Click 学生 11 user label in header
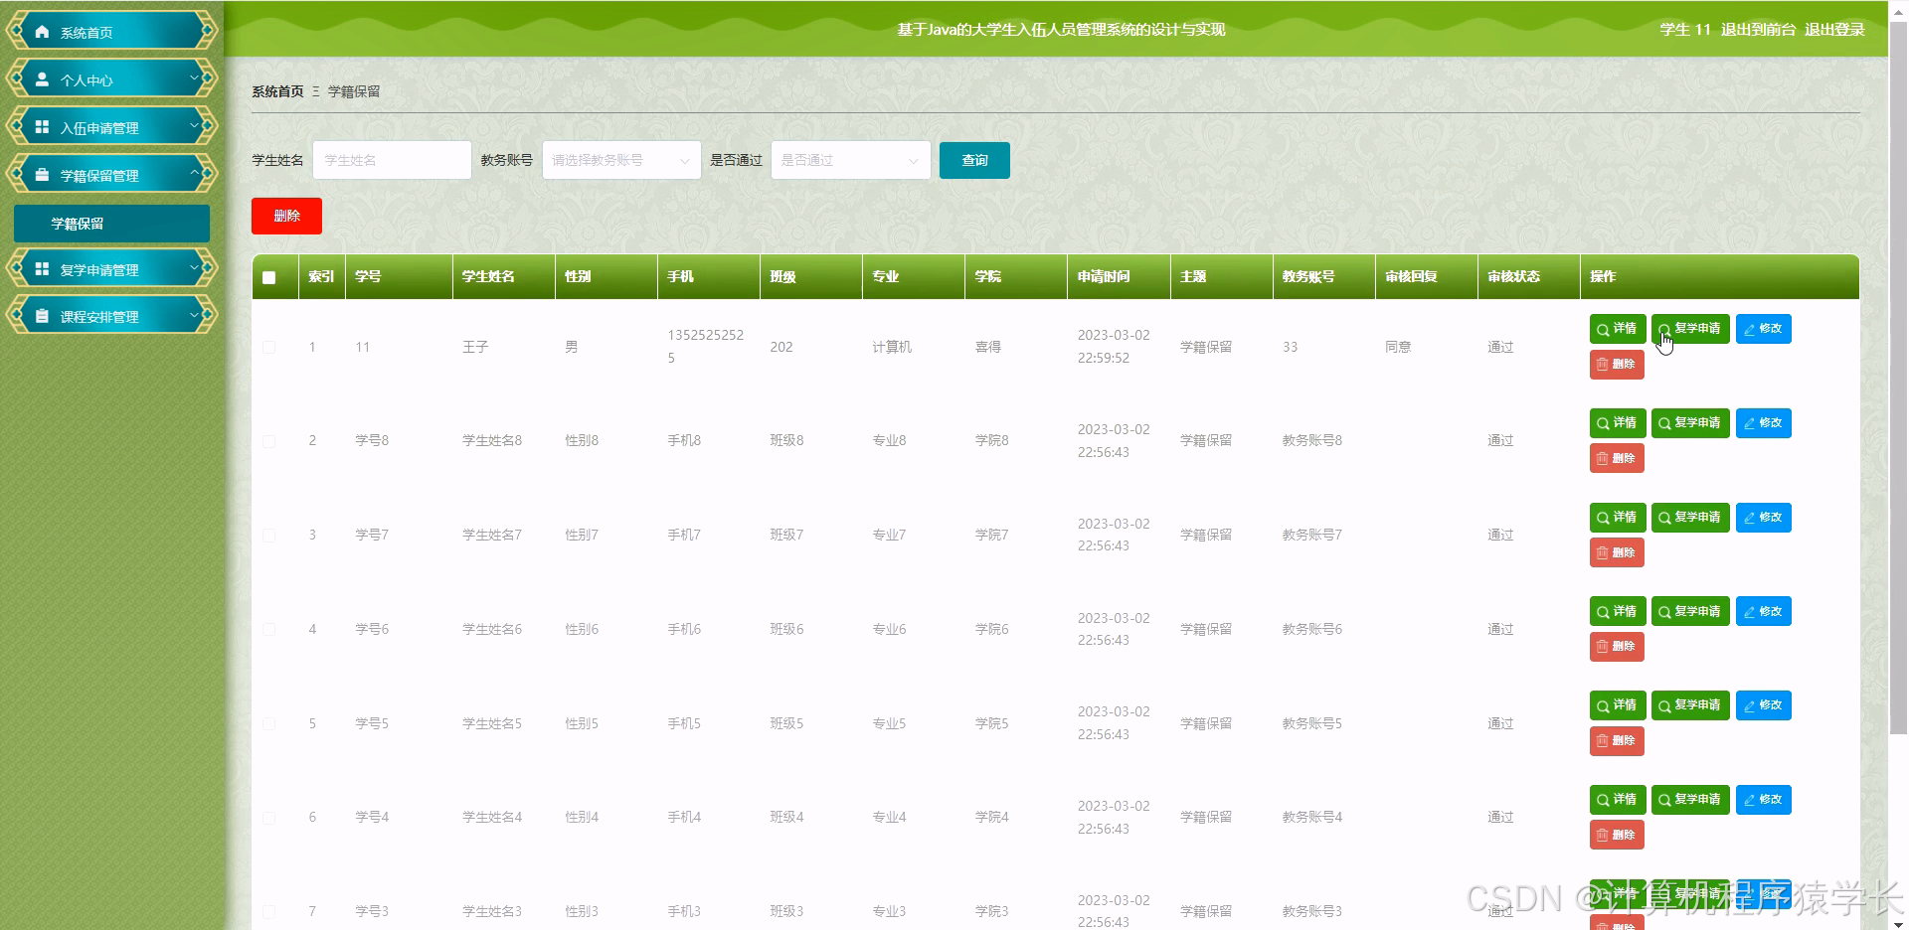 pos(1685,30)
